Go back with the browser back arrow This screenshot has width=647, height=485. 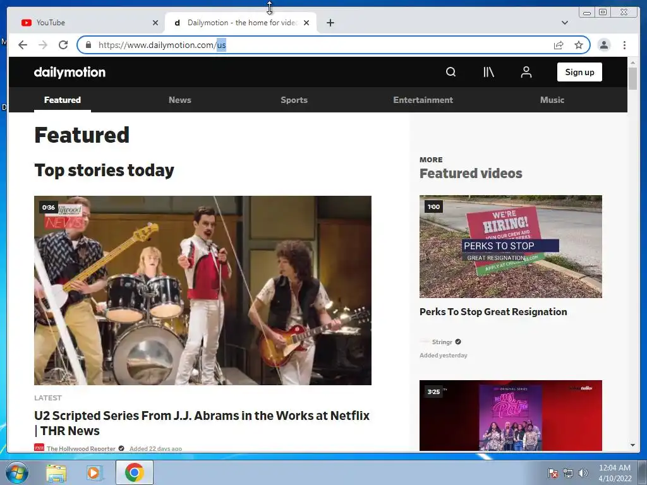click(x=23, y=45)
